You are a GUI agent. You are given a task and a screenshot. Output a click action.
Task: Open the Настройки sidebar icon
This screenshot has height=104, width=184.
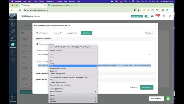click(13, 53)
